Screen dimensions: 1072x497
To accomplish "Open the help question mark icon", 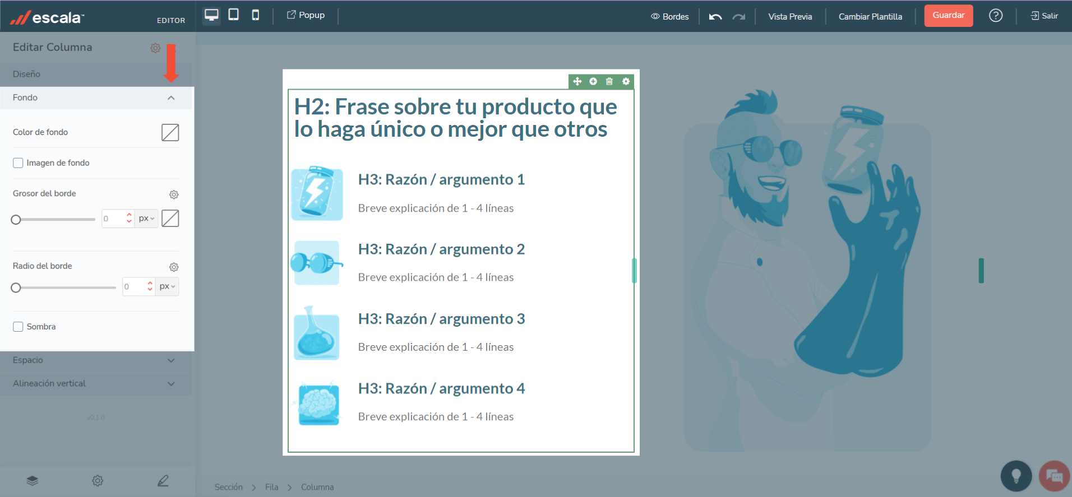I will click(x=996, y=15).
